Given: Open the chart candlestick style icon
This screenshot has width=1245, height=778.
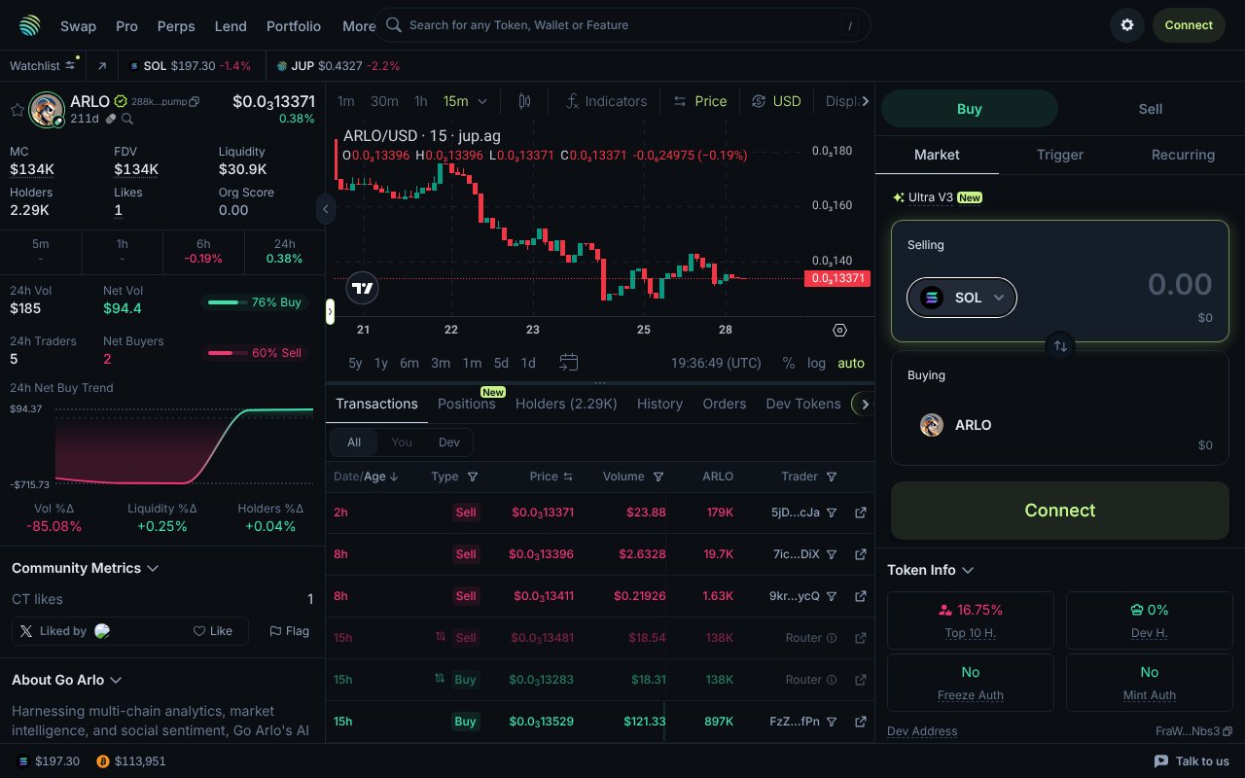Looking at the screenshot, I should click(x=525, y=101).
